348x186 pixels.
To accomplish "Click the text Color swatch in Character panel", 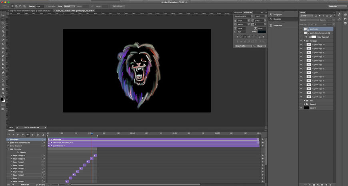I will click(x=261, y=32).
